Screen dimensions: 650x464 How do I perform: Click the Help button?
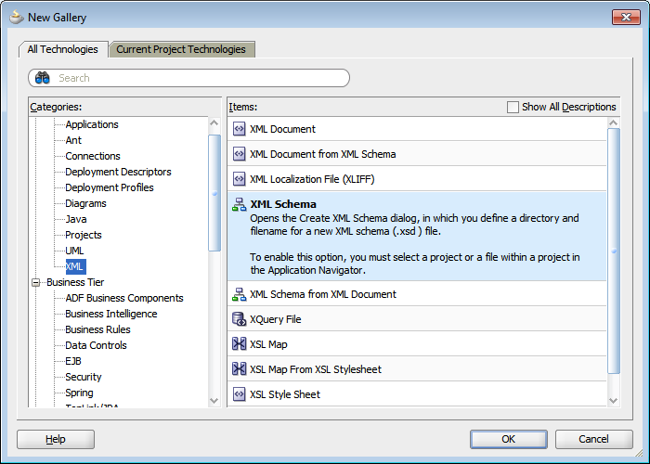pos(56,439)
